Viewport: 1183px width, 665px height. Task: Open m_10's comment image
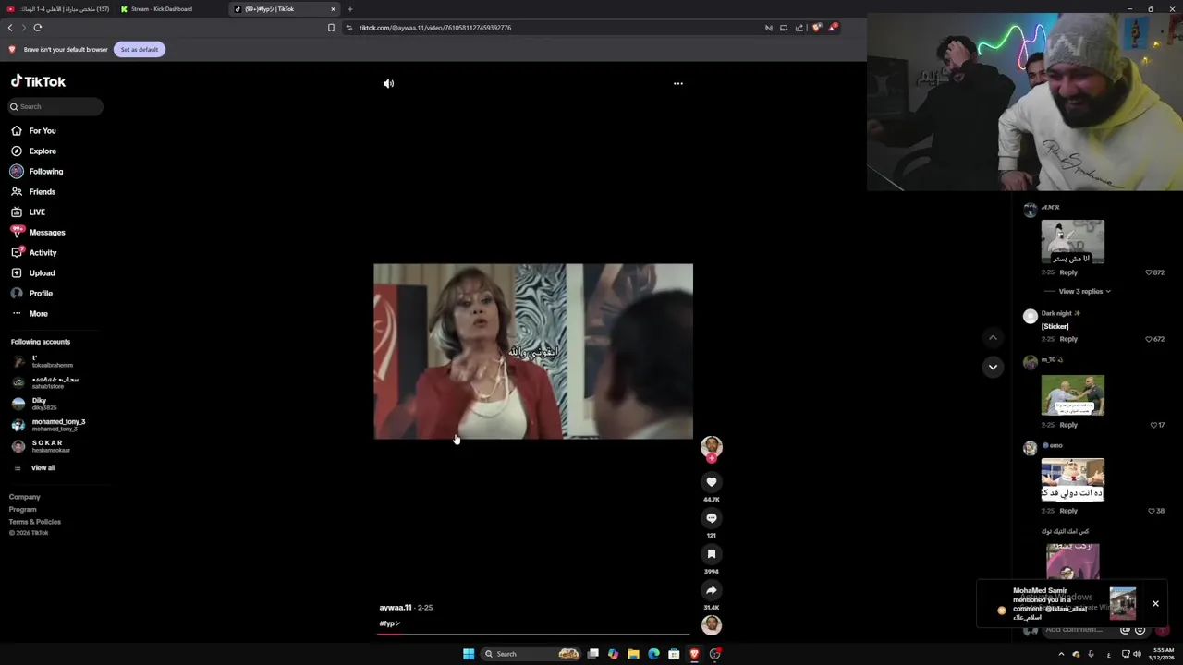[1072, 394]
